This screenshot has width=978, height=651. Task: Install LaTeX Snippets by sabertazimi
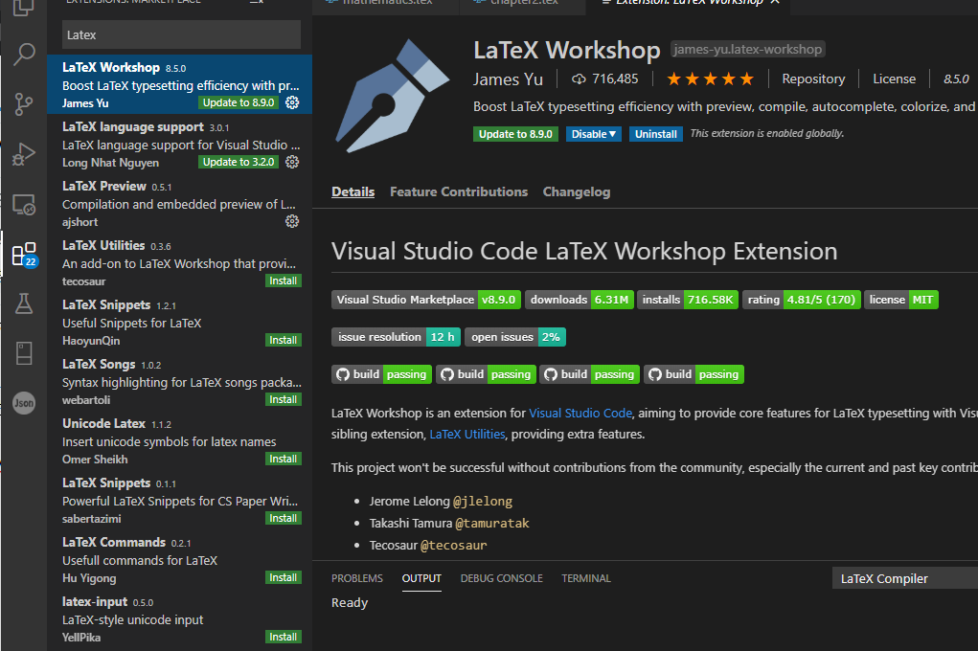click(284, 518)
